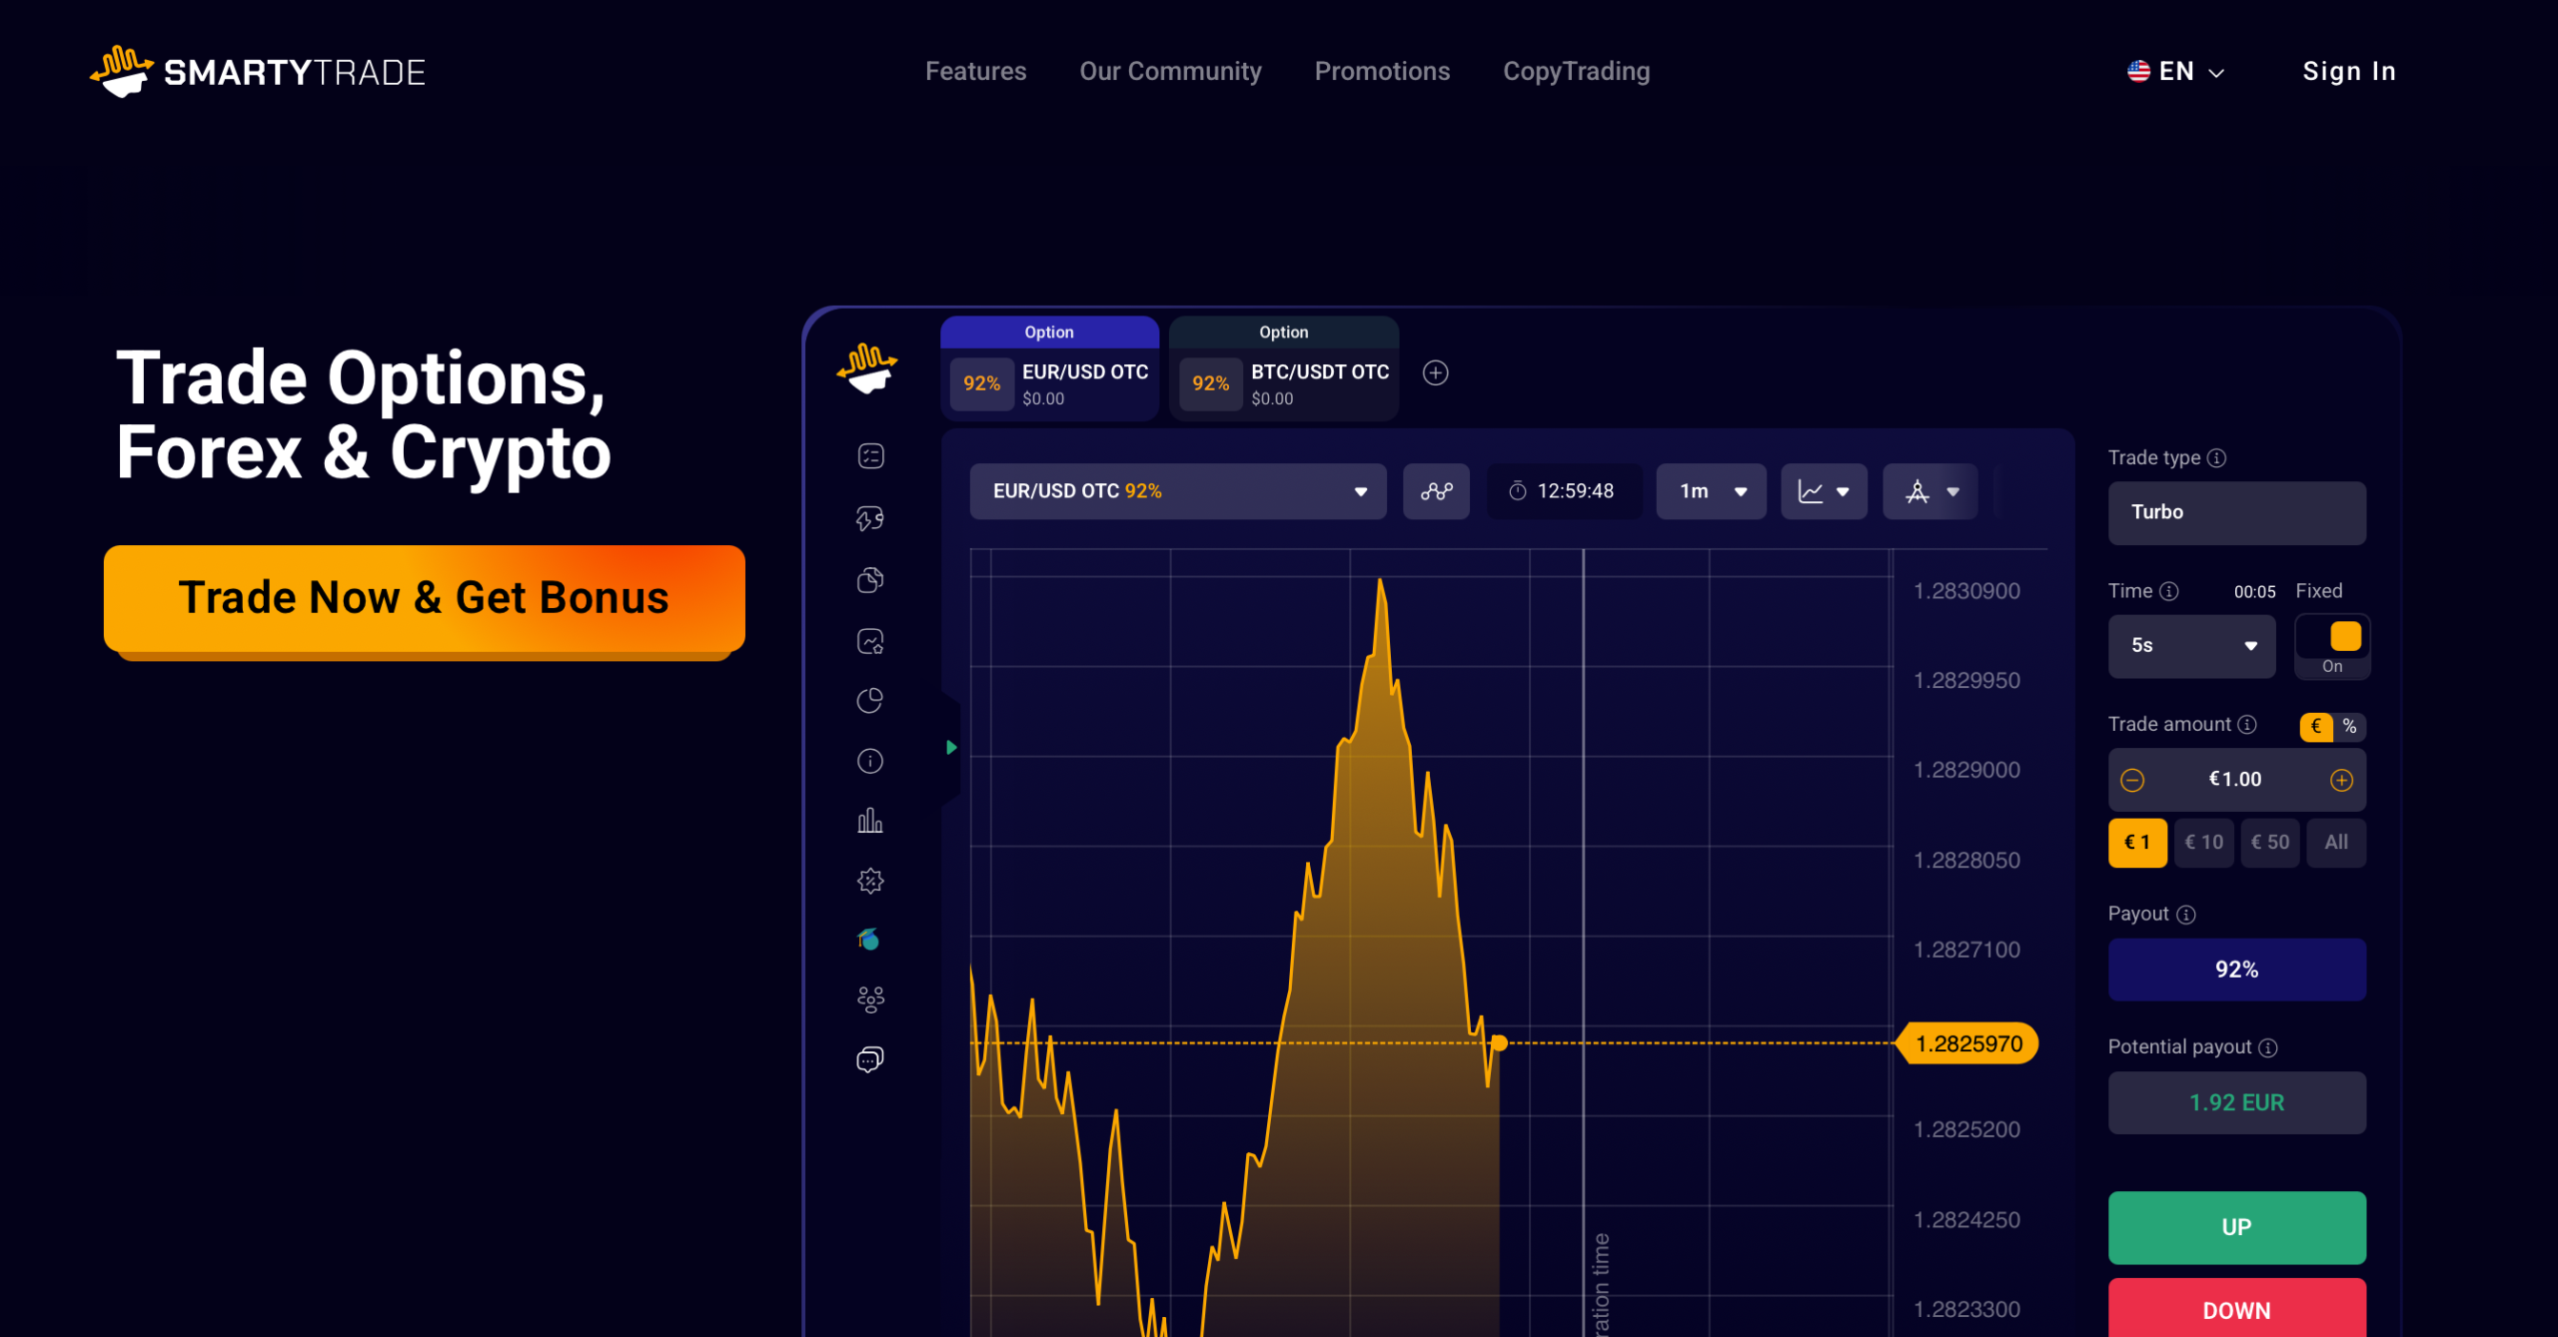Click the €1.00 trade amount field
2558x1337 pixels.
pyautogui.click(x=2237, y=780)
